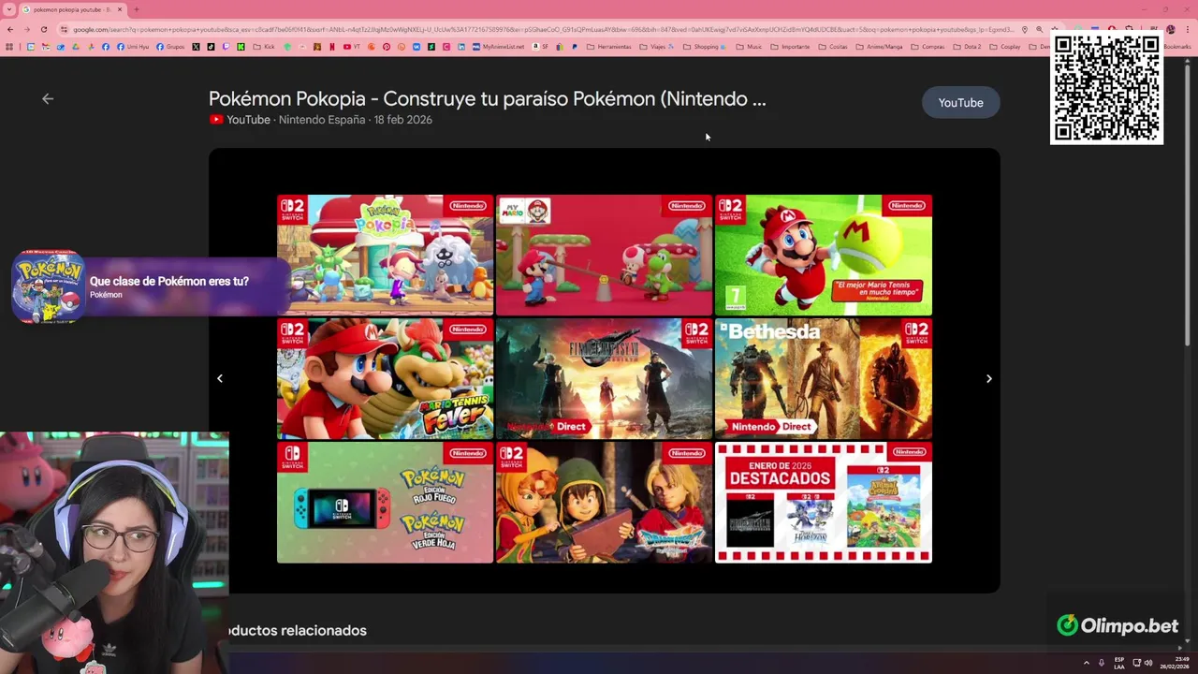Click the browser forward arrow
The image size is (1198, 674).
pyautogui.click(x=27, y=29)
